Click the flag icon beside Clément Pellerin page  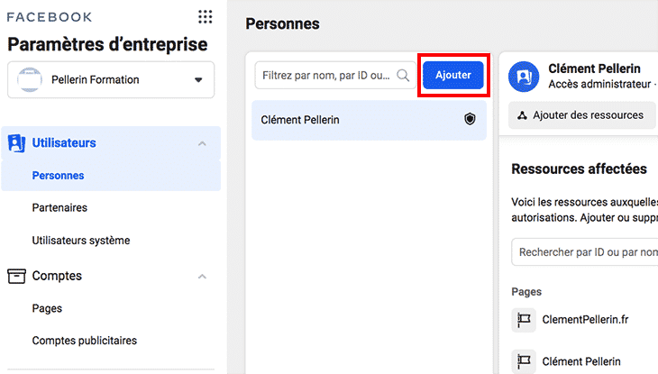tap(524, 361)
